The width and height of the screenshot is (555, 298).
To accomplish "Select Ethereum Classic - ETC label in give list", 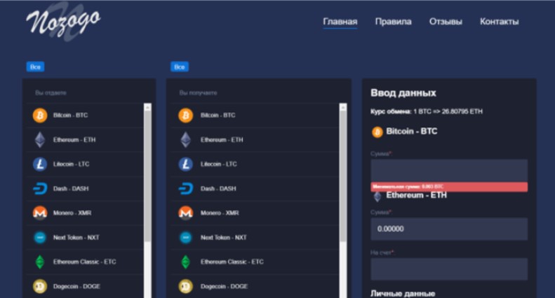I will point(85,262).
